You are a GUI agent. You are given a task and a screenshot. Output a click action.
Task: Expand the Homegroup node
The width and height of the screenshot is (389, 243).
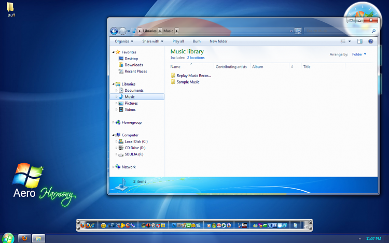point(114,122)
